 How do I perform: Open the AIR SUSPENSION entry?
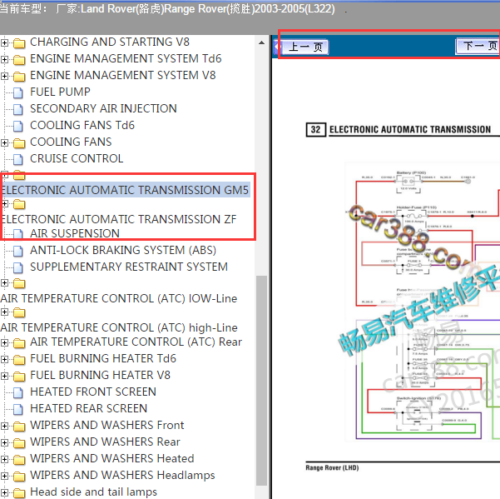click(75, 233)
